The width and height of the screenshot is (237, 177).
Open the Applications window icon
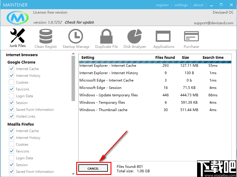point(163,36)
